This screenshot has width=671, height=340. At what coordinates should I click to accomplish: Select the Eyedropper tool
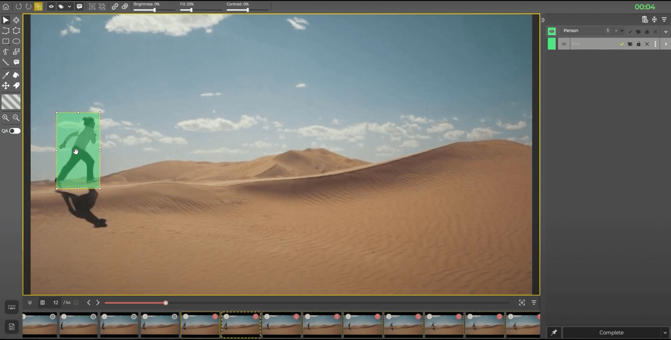pyautogui.click(x=5, y=75)
